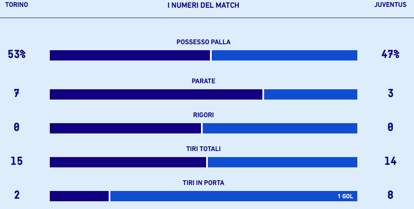Click Juventus's light-blue possession bar segment
This screenshot has width=414, height=209.
coord(284,55)
